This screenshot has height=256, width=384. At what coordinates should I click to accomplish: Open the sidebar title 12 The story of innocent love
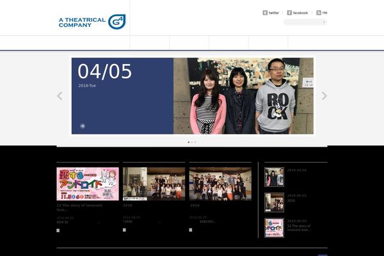[x=299, y=228]
